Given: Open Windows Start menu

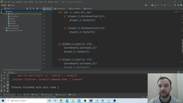Looking at the screenshot, I should click(3, 100).
